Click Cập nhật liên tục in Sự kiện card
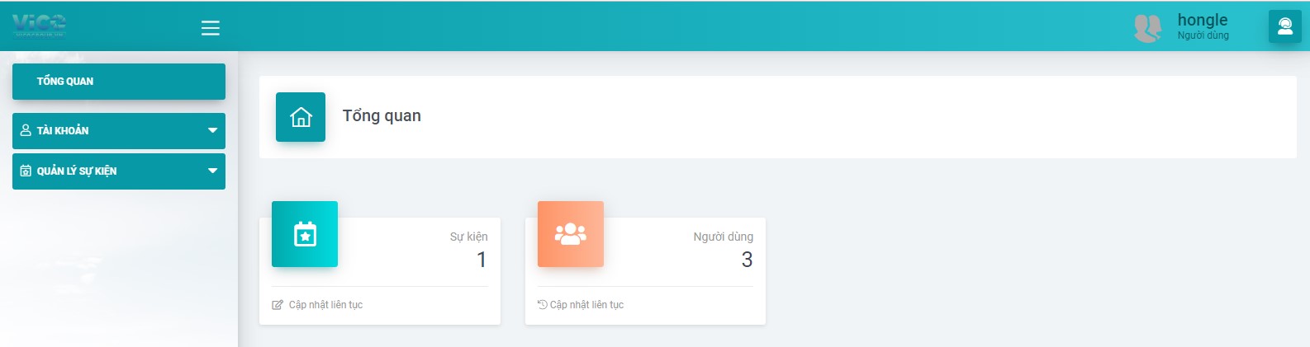Viewport: 1310px width, 347px height. (325, 305)
